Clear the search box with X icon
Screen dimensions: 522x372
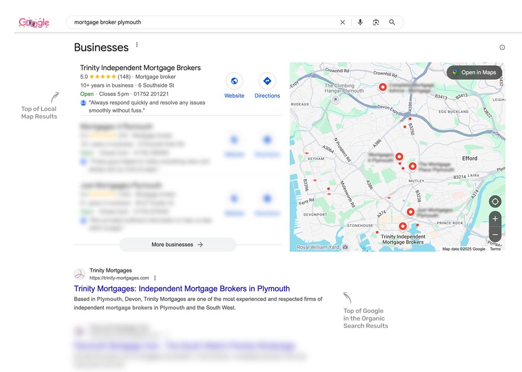[342, 22]
